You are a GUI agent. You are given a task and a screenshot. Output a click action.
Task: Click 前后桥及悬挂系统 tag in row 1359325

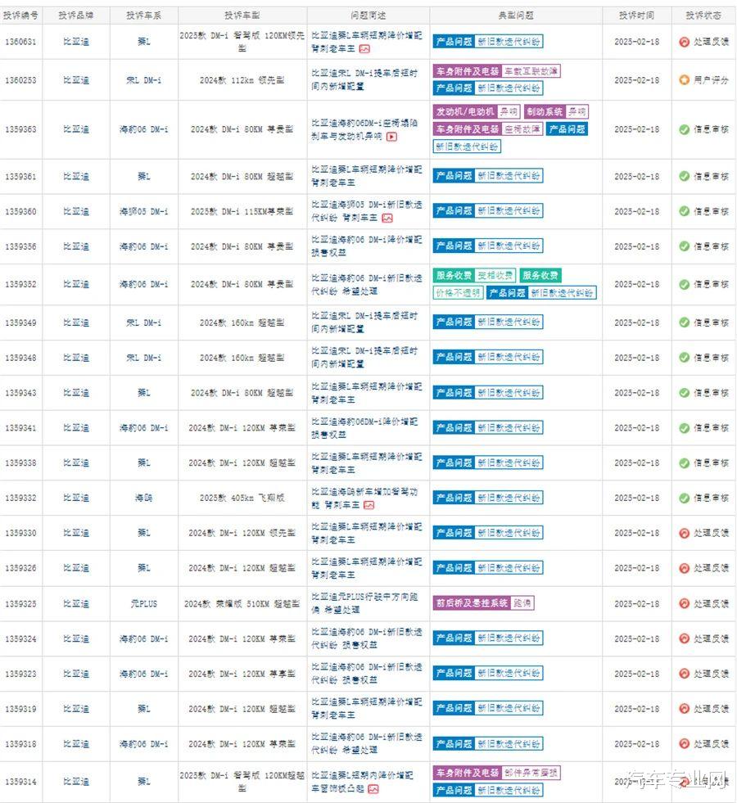[472, 603]
